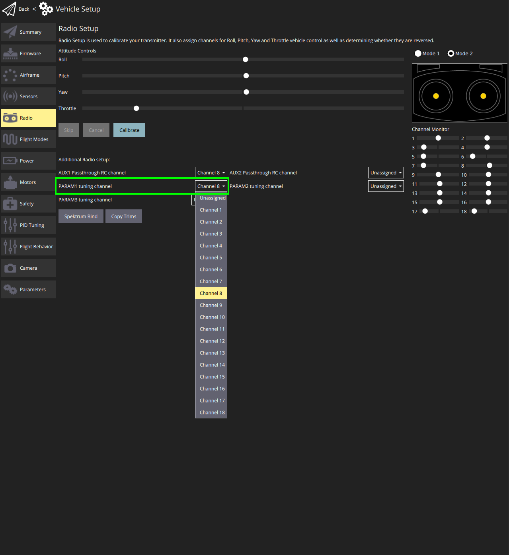Select the Flight Modes waveform icon
Viewport: 509px width, 555px height.
[x=10, y=139]
